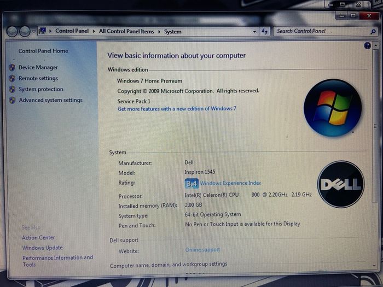Open Remote settings link
Screen dimensions: 383x287
pos(38,78)
